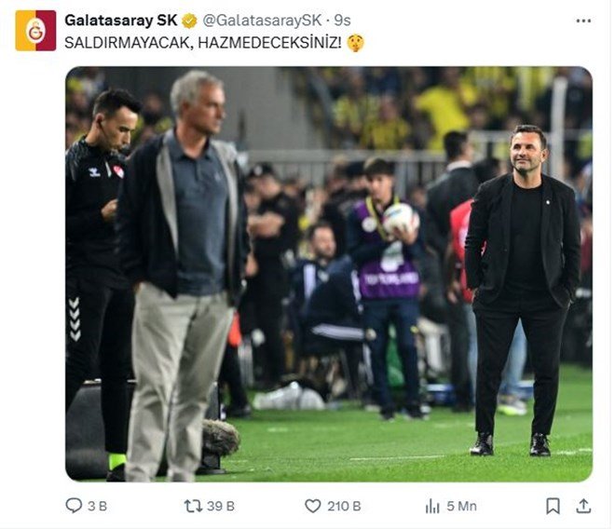Share the post via the share icon
Image resolution: width=615 pixels, height=529 pixels.
click(x=583, y=506)
